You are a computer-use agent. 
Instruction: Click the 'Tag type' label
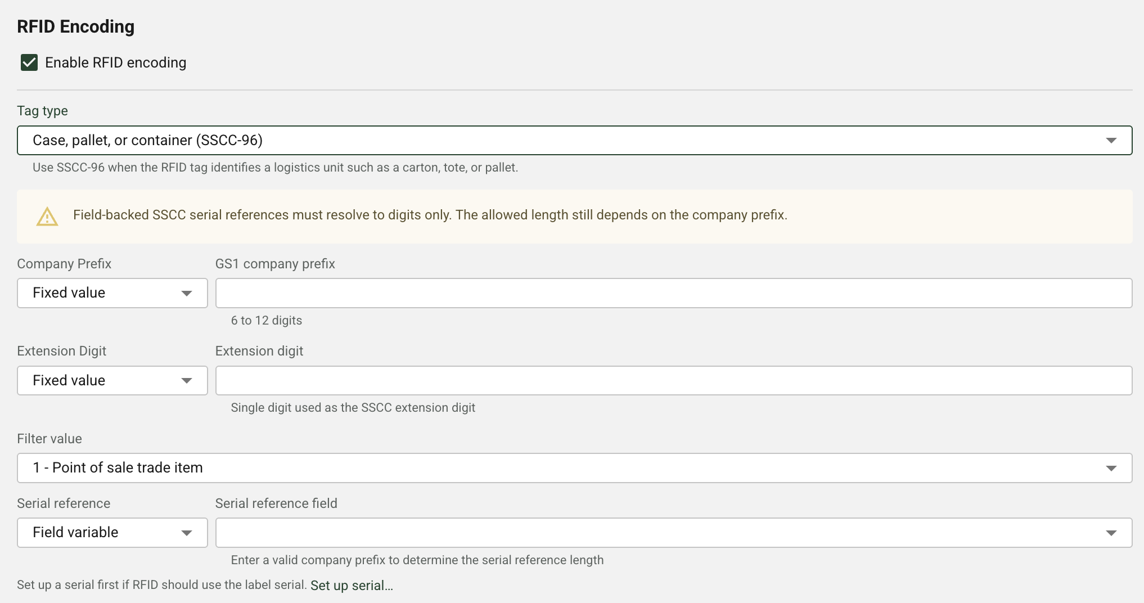tap(43, 111)
